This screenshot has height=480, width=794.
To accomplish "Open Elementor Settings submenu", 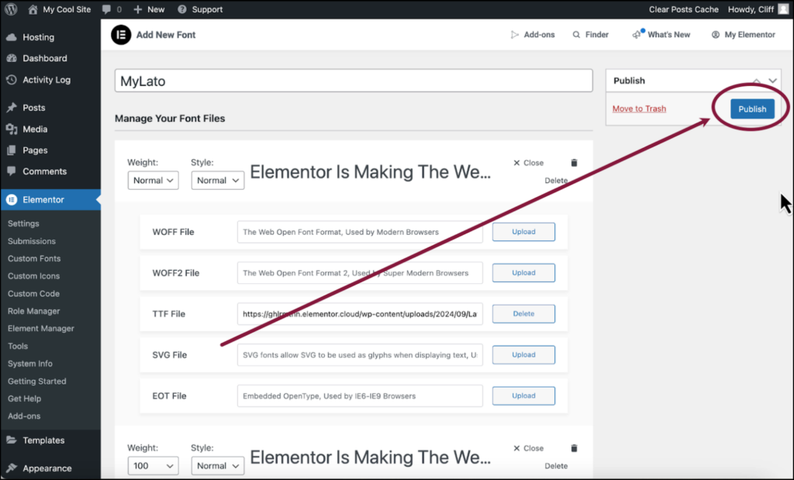I will [23, 223].
